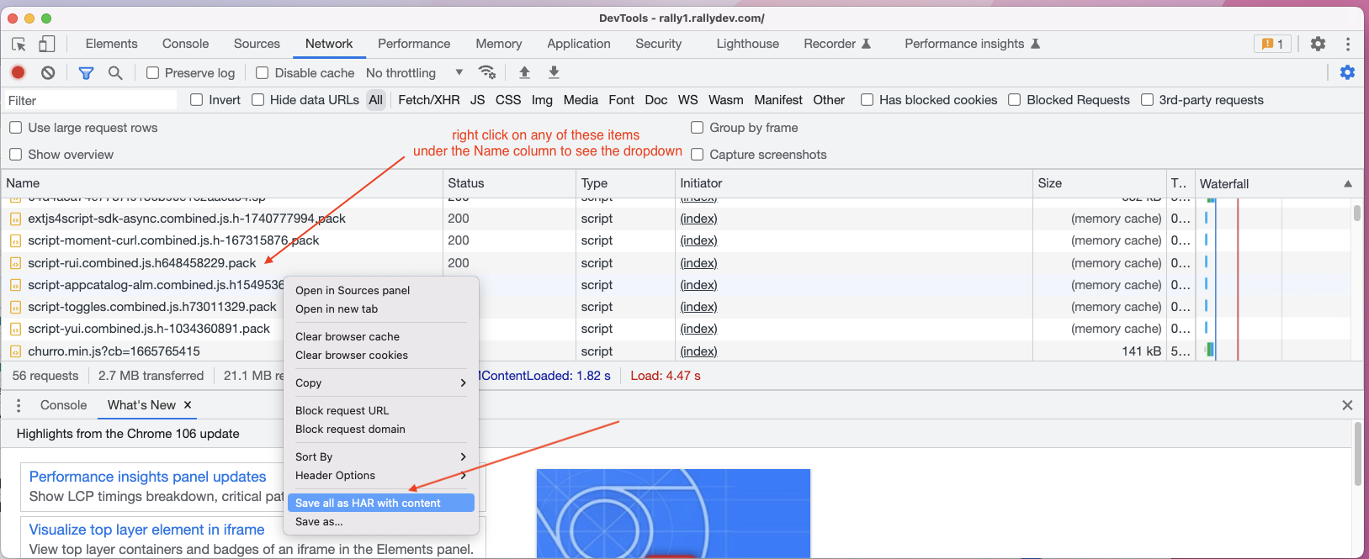
Task: Click into the Filter text field
Action: tap(91, 101)
